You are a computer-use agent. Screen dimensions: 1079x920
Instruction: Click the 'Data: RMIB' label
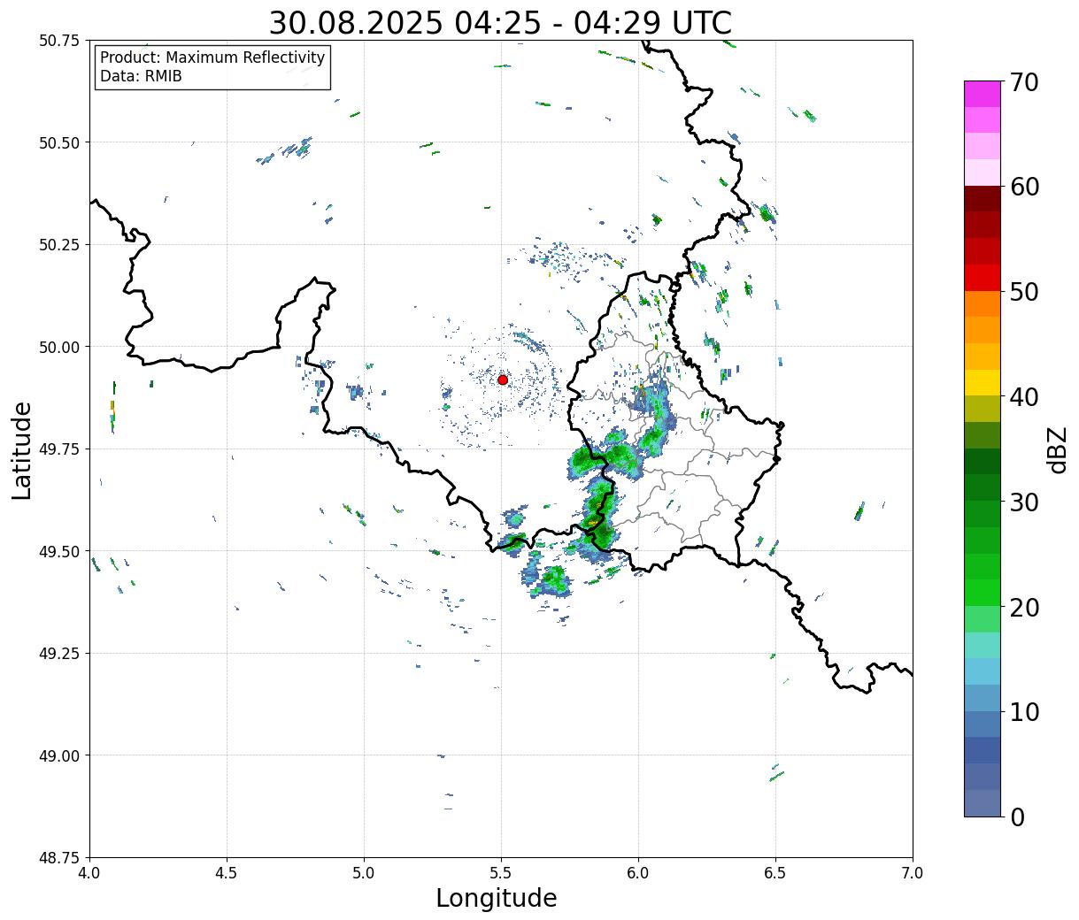[141, 76]
